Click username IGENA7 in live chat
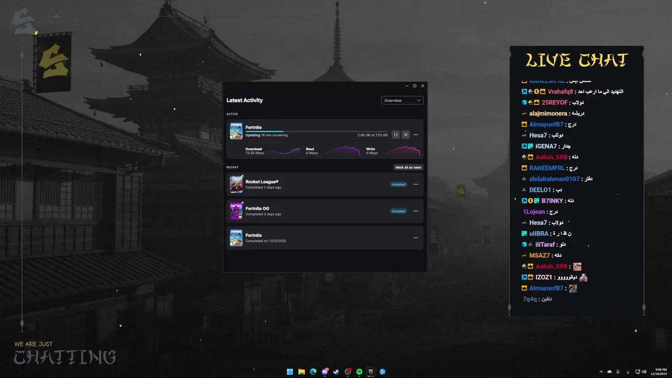This screenshot has width=672, height=378. pos(546,146)
